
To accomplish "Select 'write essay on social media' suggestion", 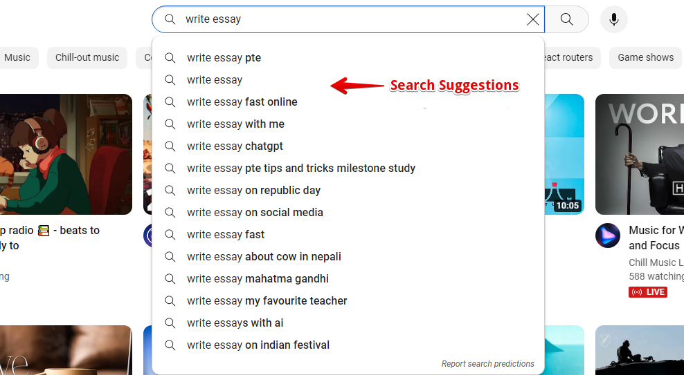I will tap(255, 213).
